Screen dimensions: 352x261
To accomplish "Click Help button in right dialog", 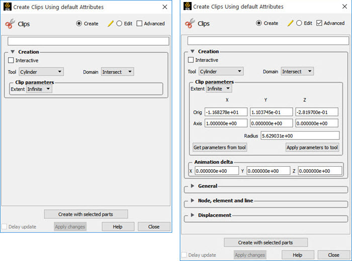I will [x=298, y=255].
